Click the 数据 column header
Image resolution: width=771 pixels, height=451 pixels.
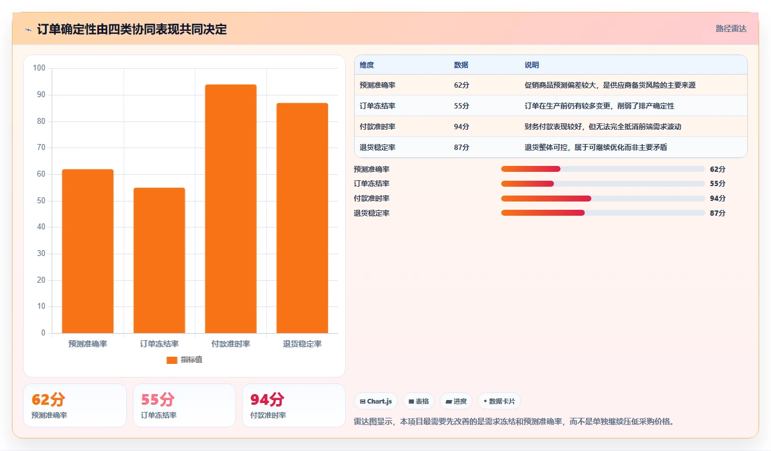tap(461, 65)
